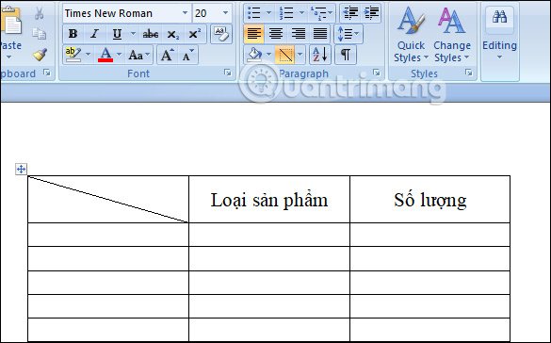Open the Quick Styles gallery
Screen dimensions: 551x343
click(411, 34)
